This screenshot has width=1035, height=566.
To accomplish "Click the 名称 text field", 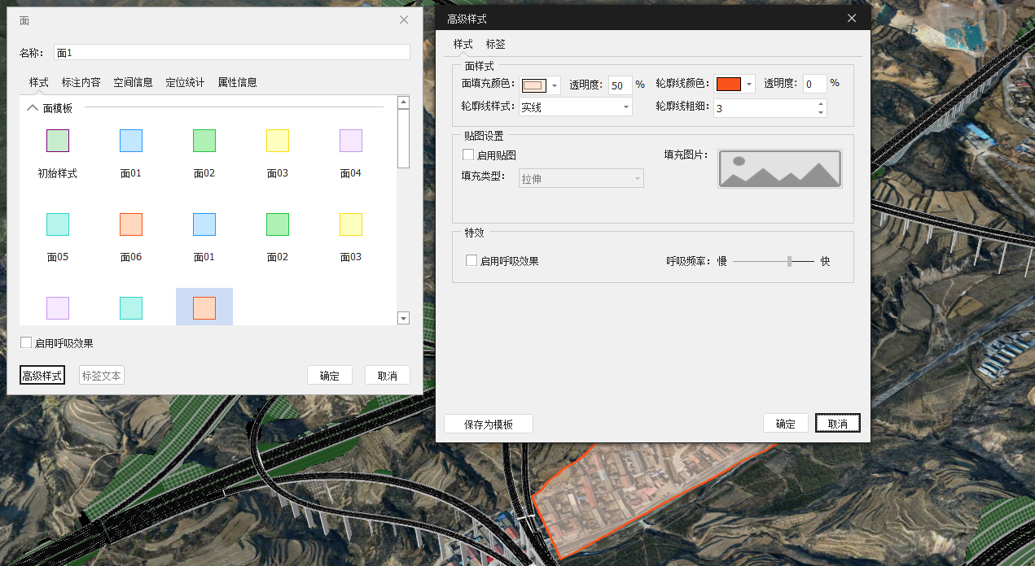I will pos(231,52).
